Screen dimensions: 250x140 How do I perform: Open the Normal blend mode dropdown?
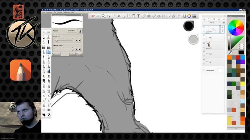pos(212,23)
